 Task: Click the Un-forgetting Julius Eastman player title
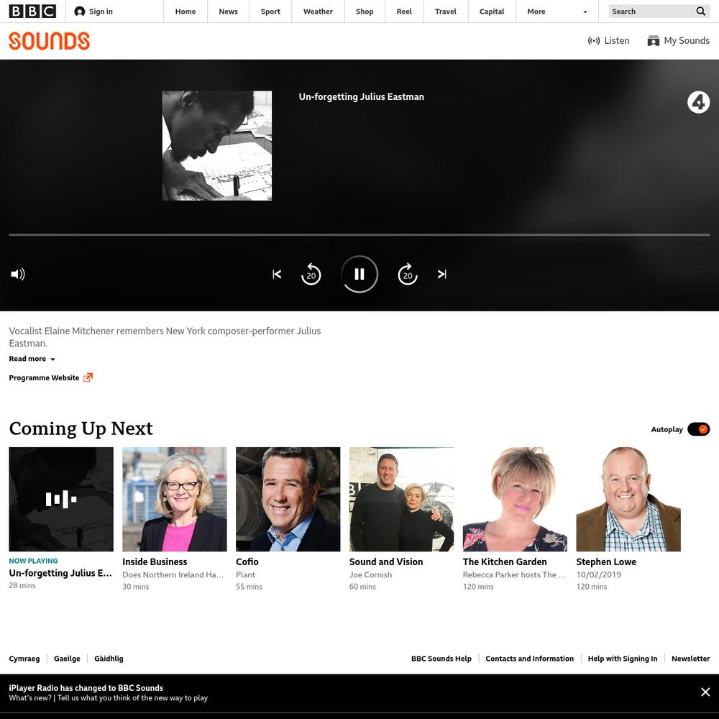[362, 97]
